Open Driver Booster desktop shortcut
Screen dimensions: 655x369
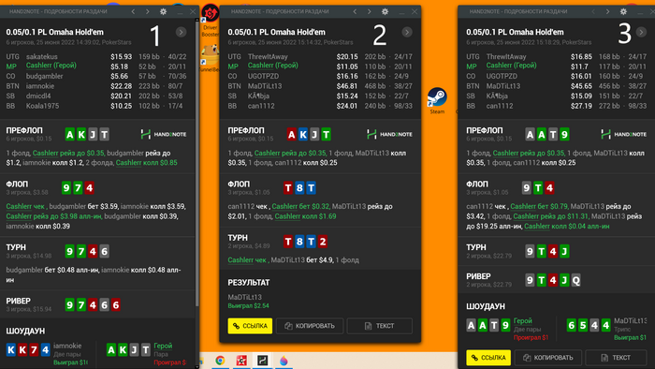pyautogui.click(x=211, y=20)
